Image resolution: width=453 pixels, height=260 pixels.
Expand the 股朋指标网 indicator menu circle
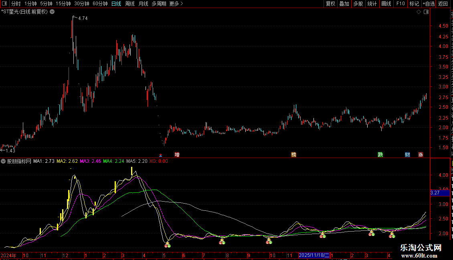3,162
